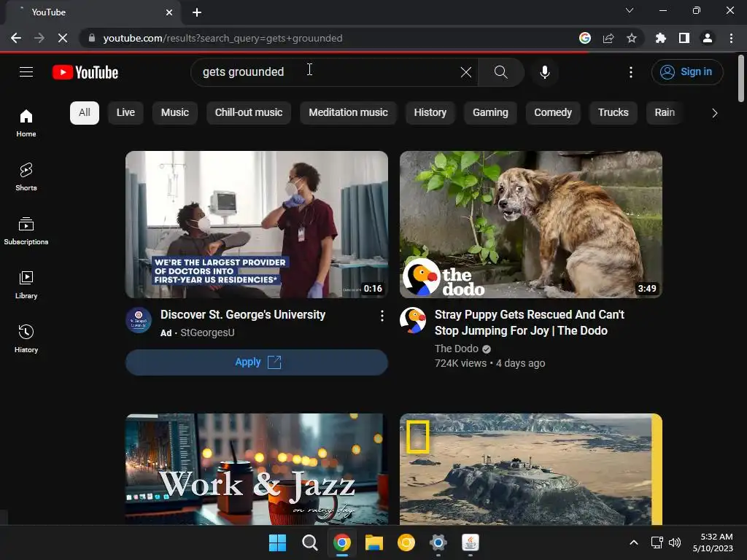Screen dimensions: 747x560
Task: Play the St. George's University ad thumbnail
Action: [x=257, y=225]
